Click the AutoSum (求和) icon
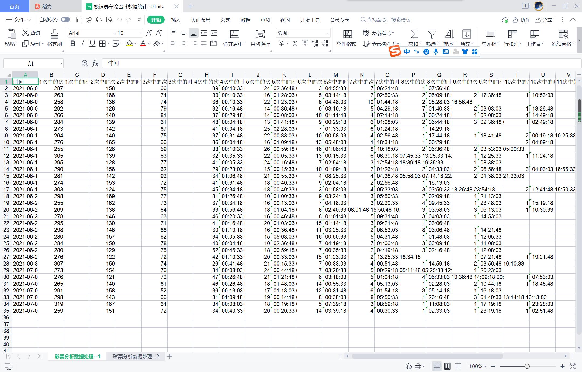Screen dimensions: 582x372 pyautogui.click(x=414, y=34)
